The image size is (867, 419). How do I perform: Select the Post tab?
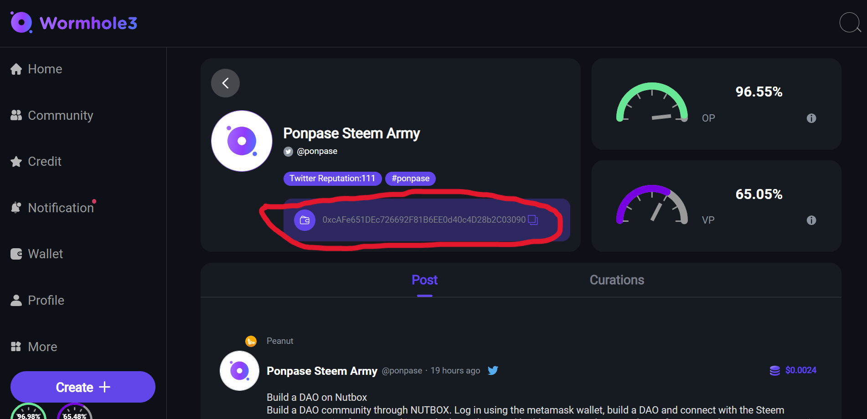424,280
